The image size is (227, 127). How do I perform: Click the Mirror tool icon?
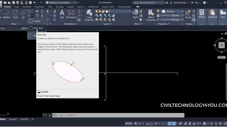(42, 16)
